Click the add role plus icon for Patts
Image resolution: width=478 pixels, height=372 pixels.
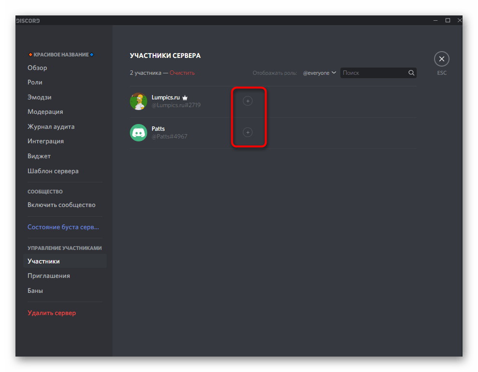click(x=248, y=132)
